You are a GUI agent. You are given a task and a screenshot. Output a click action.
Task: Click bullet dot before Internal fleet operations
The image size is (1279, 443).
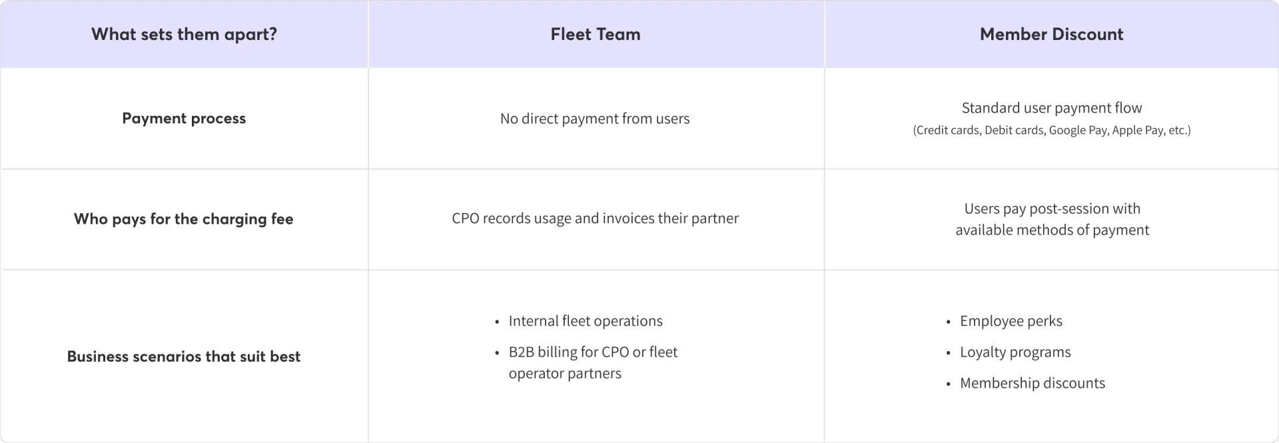(x=497, y=322)
